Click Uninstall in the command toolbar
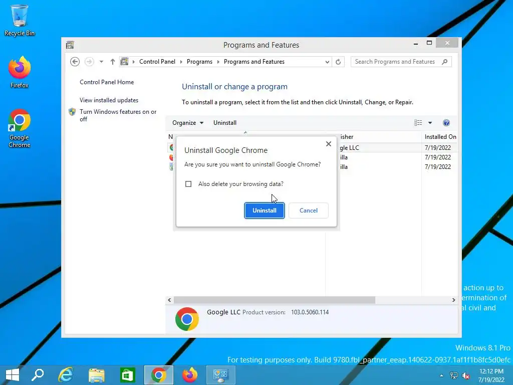This screenshot has height=385, width=513. (x=225, y=123)
